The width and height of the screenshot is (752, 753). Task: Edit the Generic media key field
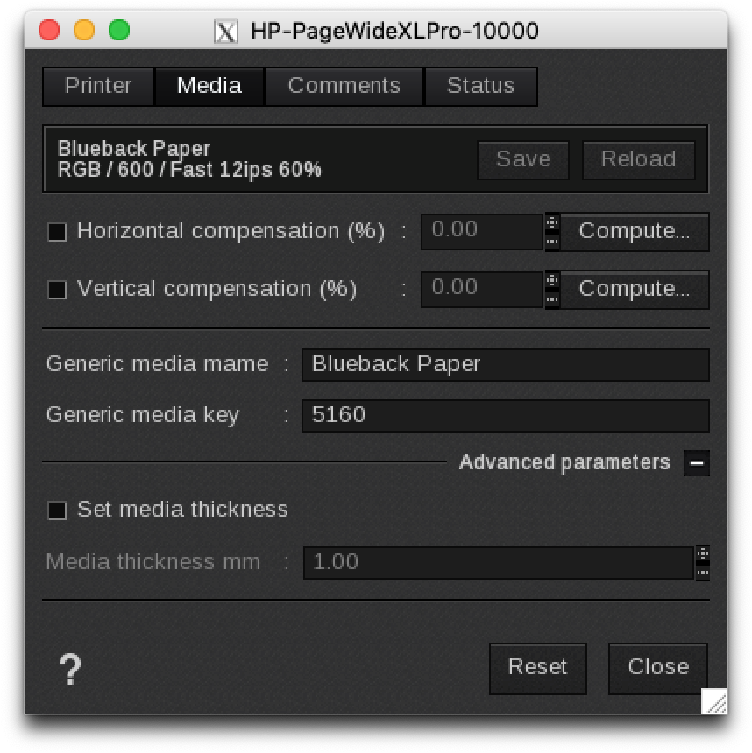(x=505, y=415)
